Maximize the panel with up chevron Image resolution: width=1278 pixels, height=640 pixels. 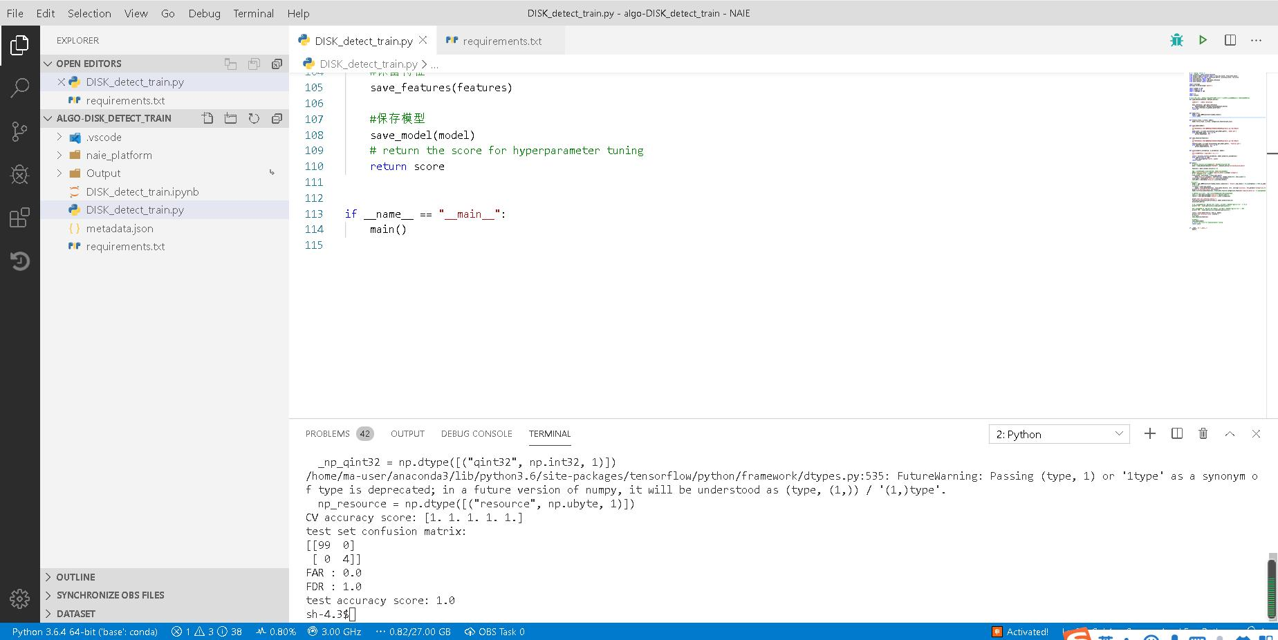(x=1230, y=433)
